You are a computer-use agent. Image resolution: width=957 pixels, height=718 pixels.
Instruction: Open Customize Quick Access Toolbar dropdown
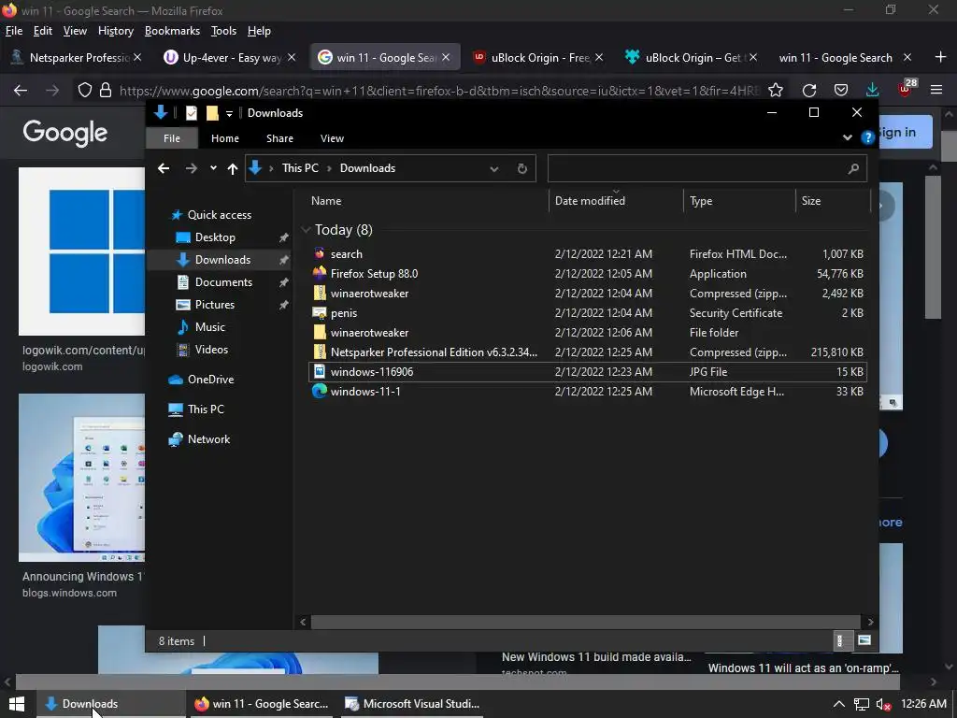(x=229, y=113)
